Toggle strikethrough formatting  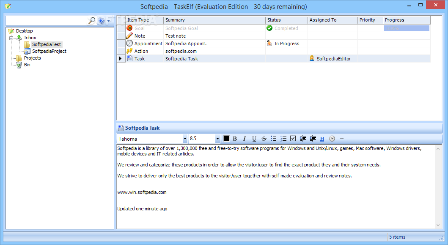[x=264, y=139]
